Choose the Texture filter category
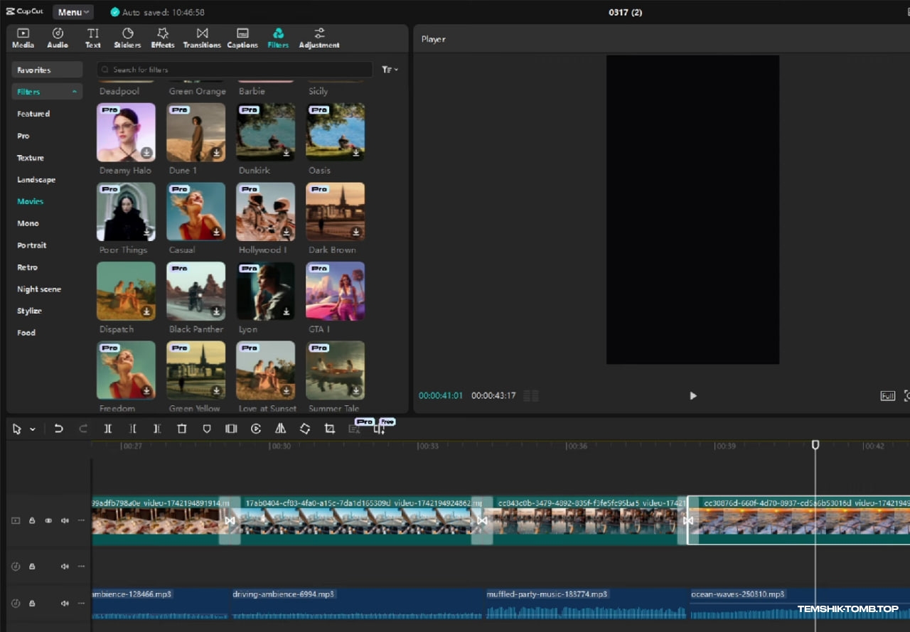Viewport: 910px width, 632px height. click(x=31, y=158)
